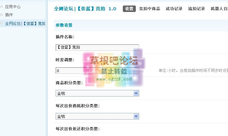View the 成功记录 tab
The image size is (228, 136).
click(174, 9)
